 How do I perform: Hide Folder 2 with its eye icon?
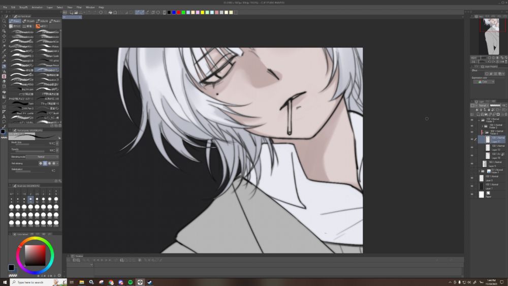(472, 126)
